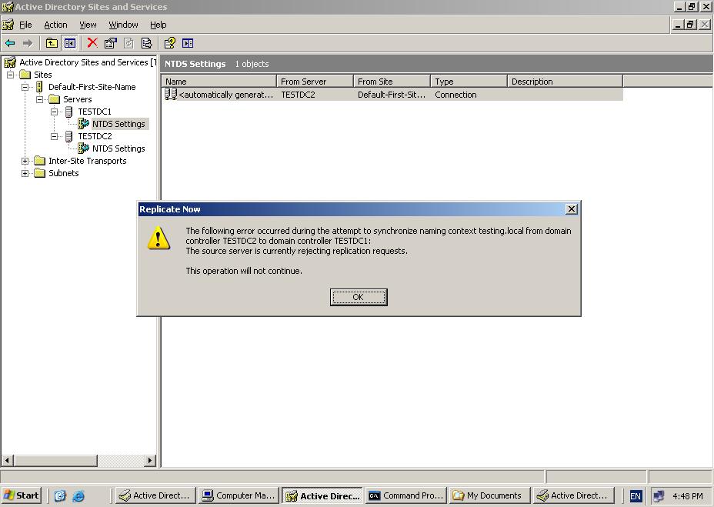Click the TESTDC2 server icon

click(68, 136)
